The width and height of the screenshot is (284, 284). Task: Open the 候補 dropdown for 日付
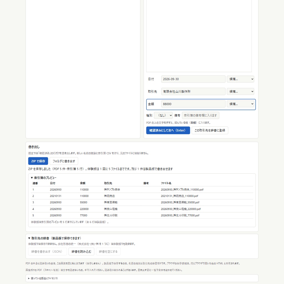pyautogui.click(x=240, y=79)
